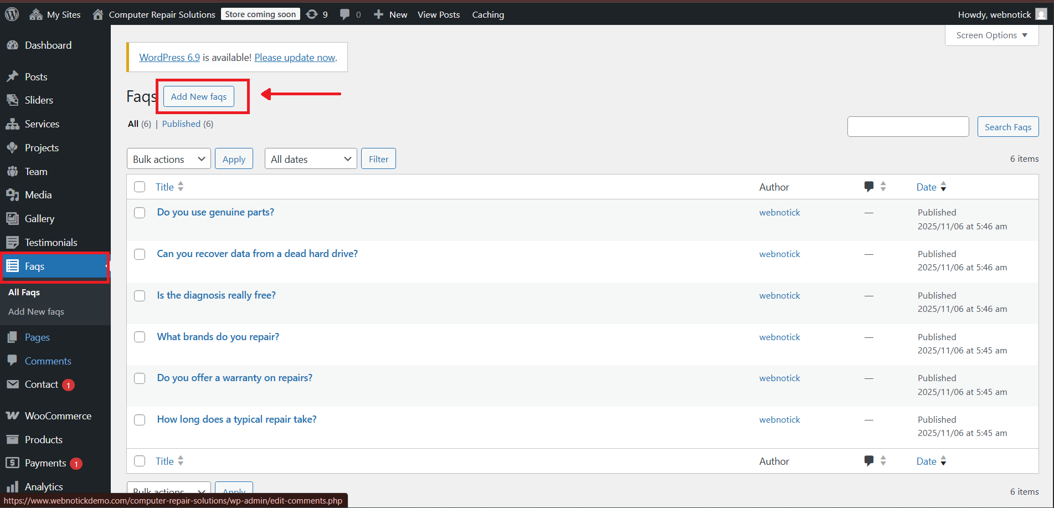Expand the Screen Options panel

pos(991,35)
